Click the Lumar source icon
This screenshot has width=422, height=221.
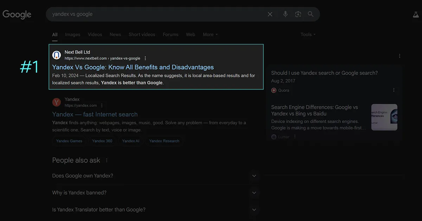tap(274, 137)
